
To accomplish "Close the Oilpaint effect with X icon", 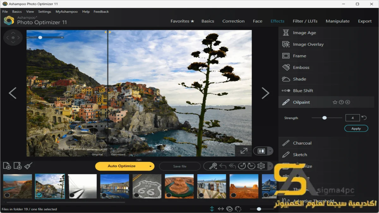I will 347,102.
